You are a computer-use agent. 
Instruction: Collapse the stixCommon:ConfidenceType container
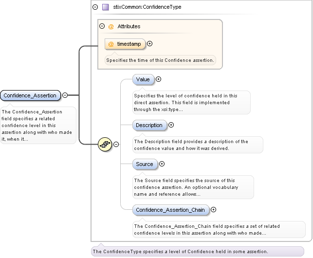point(95,7)
